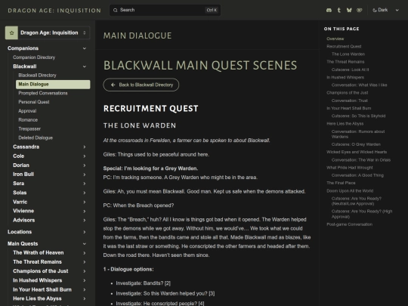Expand the Vivienne section chevron

coord(85,212)
